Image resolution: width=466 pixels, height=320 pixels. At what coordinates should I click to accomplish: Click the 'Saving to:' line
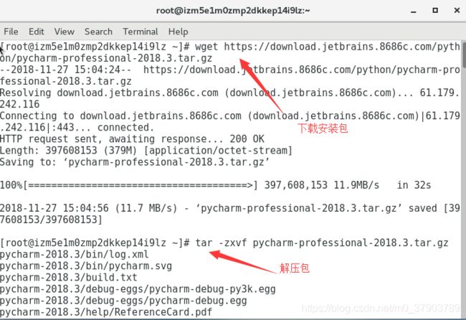[135, 162]
